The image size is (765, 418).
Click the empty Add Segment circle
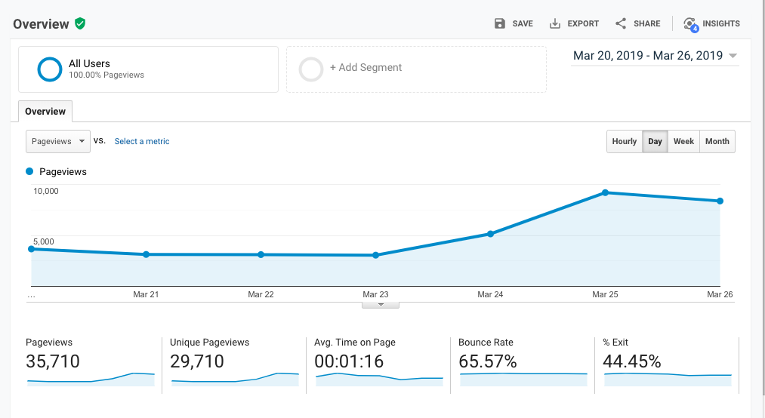(311, 69)
